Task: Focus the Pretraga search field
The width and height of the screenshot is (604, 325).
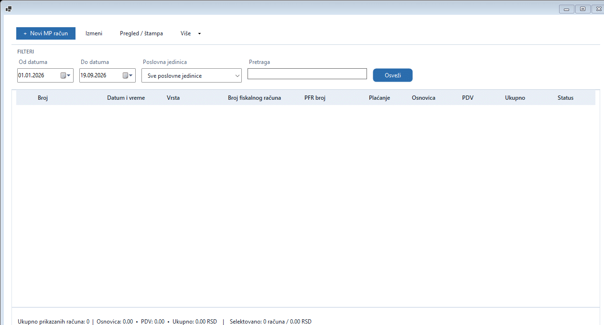Action: tap(307, 74)
